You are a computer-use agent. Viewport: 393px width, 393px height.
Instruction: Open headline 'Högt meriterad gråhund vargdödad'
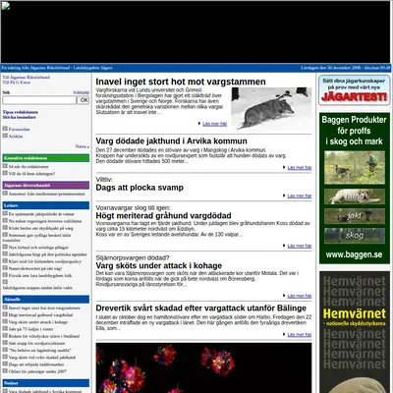tap(163, 216)
